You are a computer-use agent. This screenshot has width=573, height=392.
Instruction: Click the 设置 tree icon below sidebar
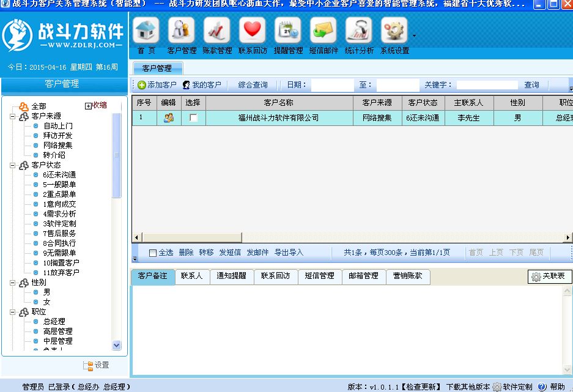pyautogui.click(x=88, y=365)
